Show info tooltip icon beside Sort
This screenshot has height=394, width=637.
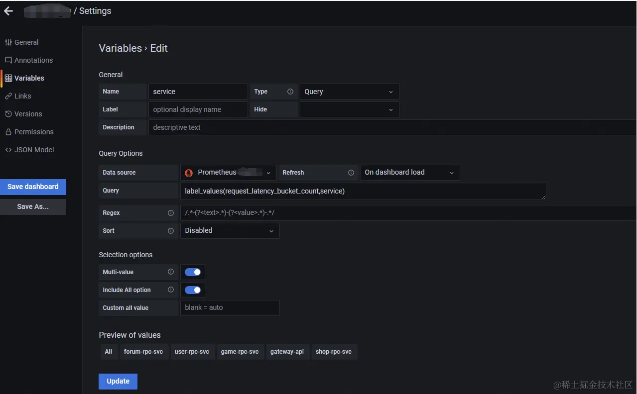[171, 231]
